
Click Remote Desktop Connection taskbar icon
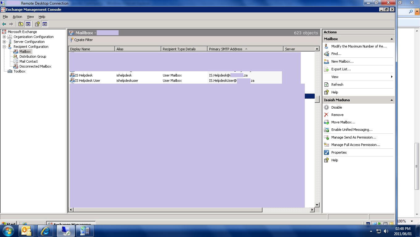(x=66, y=231)
